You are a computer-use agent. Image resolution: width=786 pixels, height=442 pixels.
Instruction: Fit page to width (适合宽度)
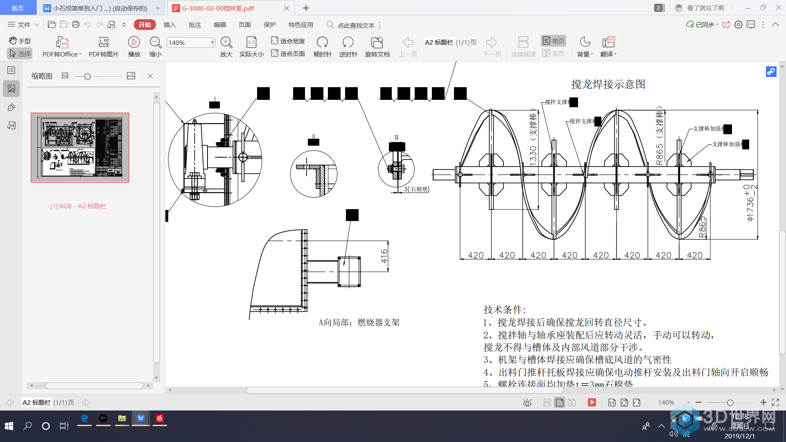288,41
